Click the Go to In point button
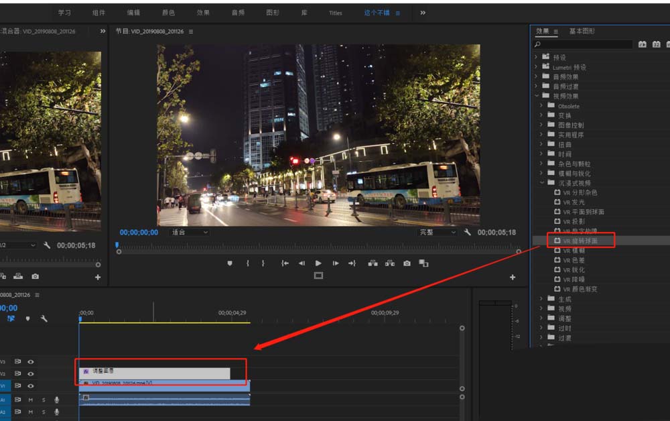670x421 pixels. [285, 263]
